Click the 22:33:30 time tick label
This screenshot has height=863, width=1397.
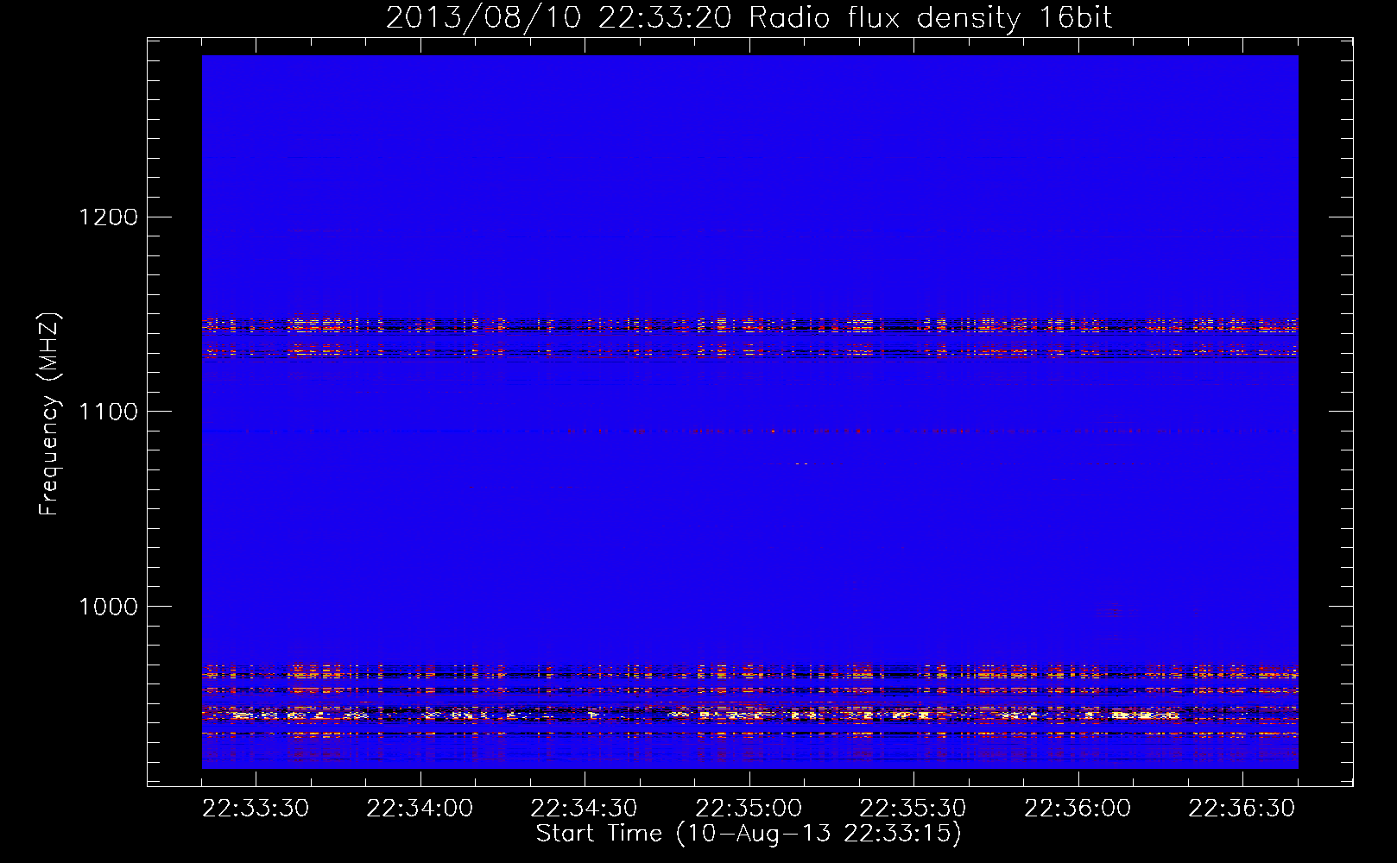pyautogui.click(x=256, y=809)
